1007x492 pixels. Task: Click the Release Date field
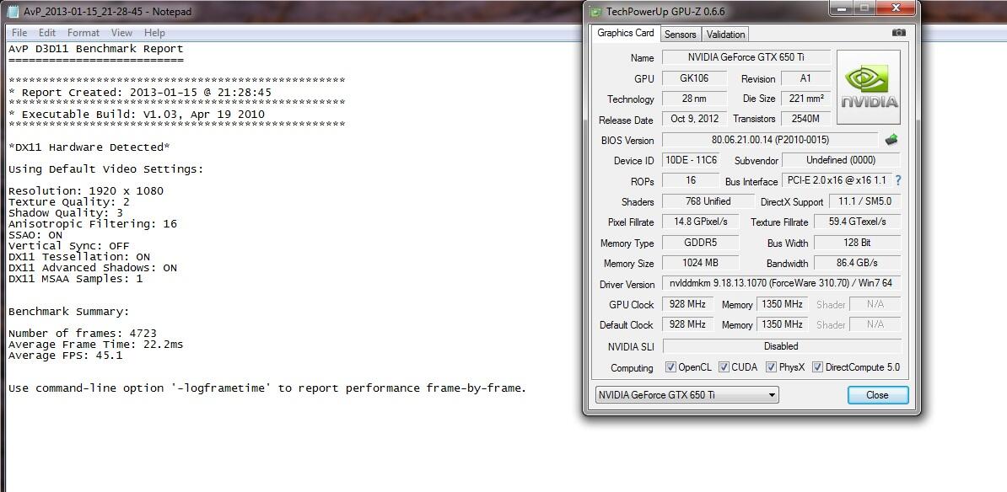[694, 119]
